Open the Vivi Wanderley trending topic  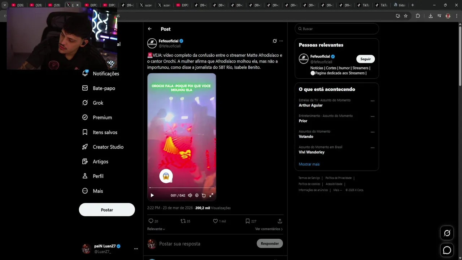coord(311,152)
